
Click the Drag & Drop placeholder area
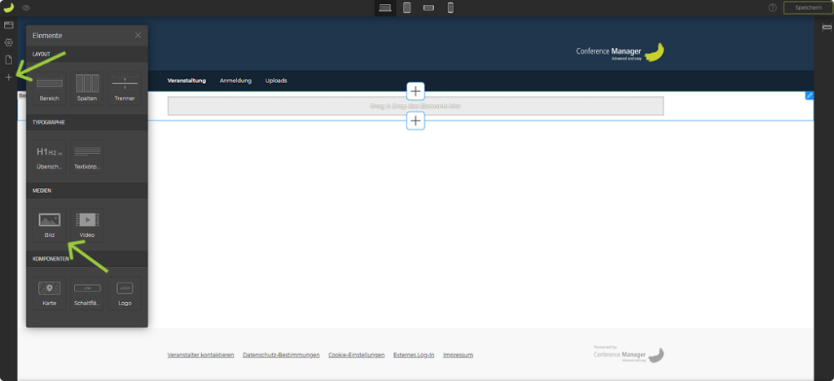[415, 107]
